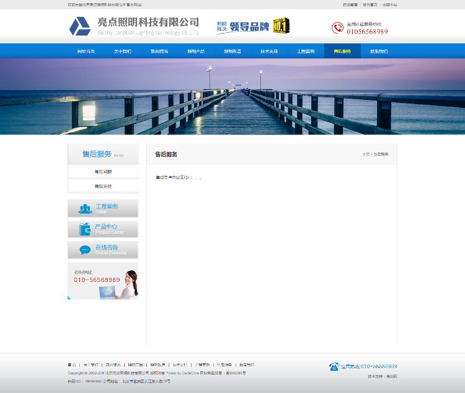Click 联系我们 link in footer navigation

coord(247,365)
